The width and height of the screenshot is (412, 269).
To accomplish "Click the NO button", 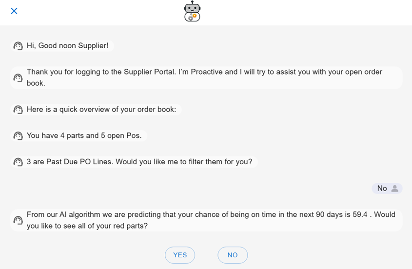I will [233, 255].
